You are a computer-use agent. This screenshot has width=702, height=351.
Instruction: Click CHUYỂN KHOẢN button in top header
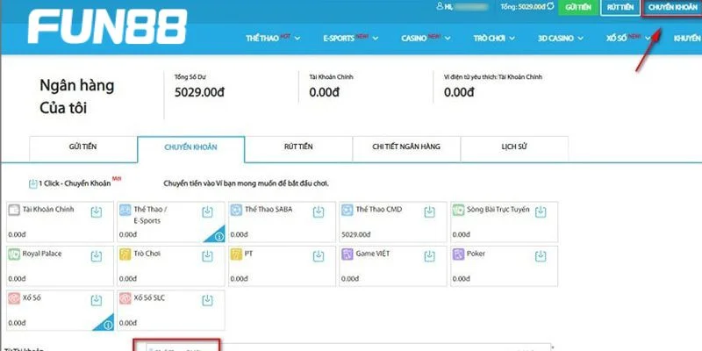[x=672, y=8]
